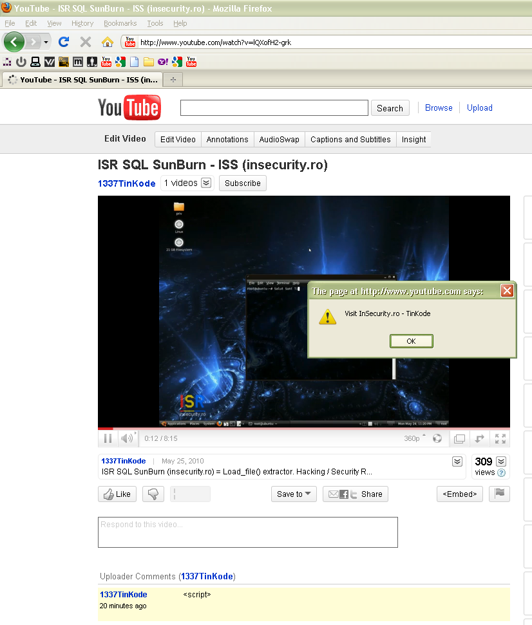Screen dimensions: 532x625
Task: Select the Edit Video tab button
Action: (178, 140)
